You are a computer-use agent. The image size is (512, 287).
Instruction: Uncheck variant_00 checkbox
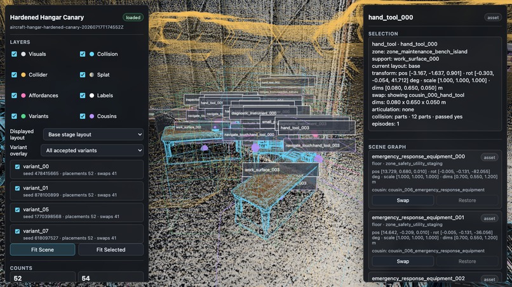(17, 167)
